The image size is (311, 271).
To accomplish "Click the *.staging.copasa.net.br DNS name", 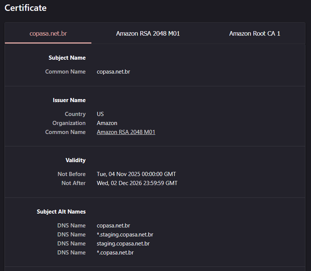I will pos(125,235).
